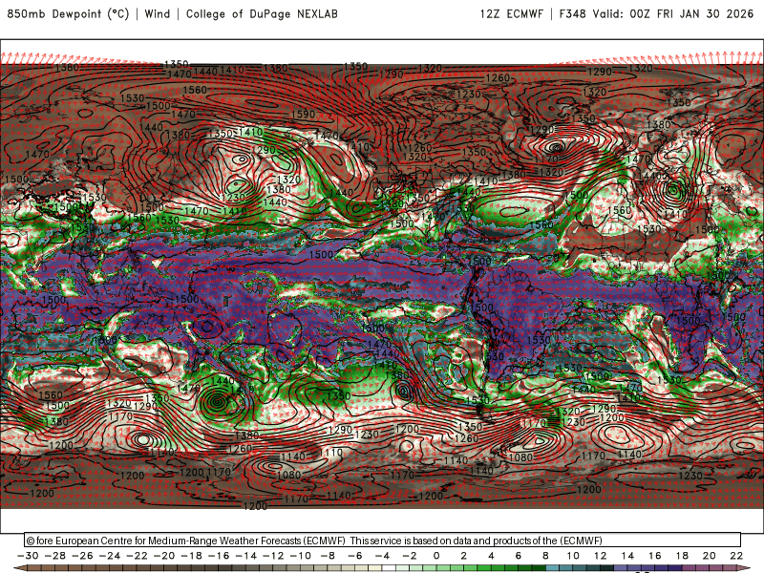Click "College of DuPage NEXLAB" header text
764x573 pixels.
click(x=262, y=14)
